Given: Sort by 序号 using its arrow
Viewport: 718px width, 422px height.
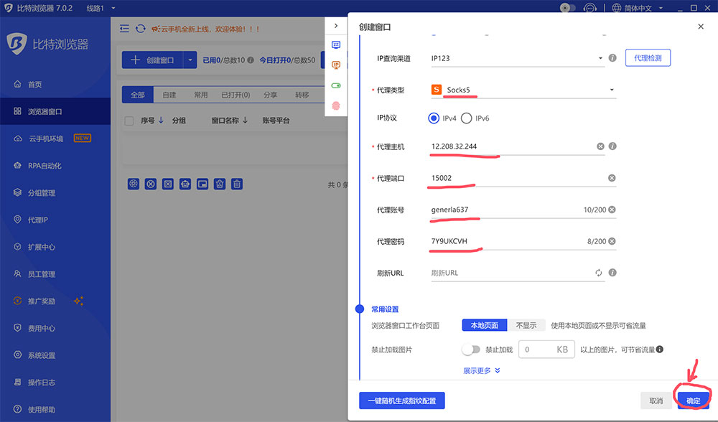Looking at the screenshot, I should (x=161, y=121).
